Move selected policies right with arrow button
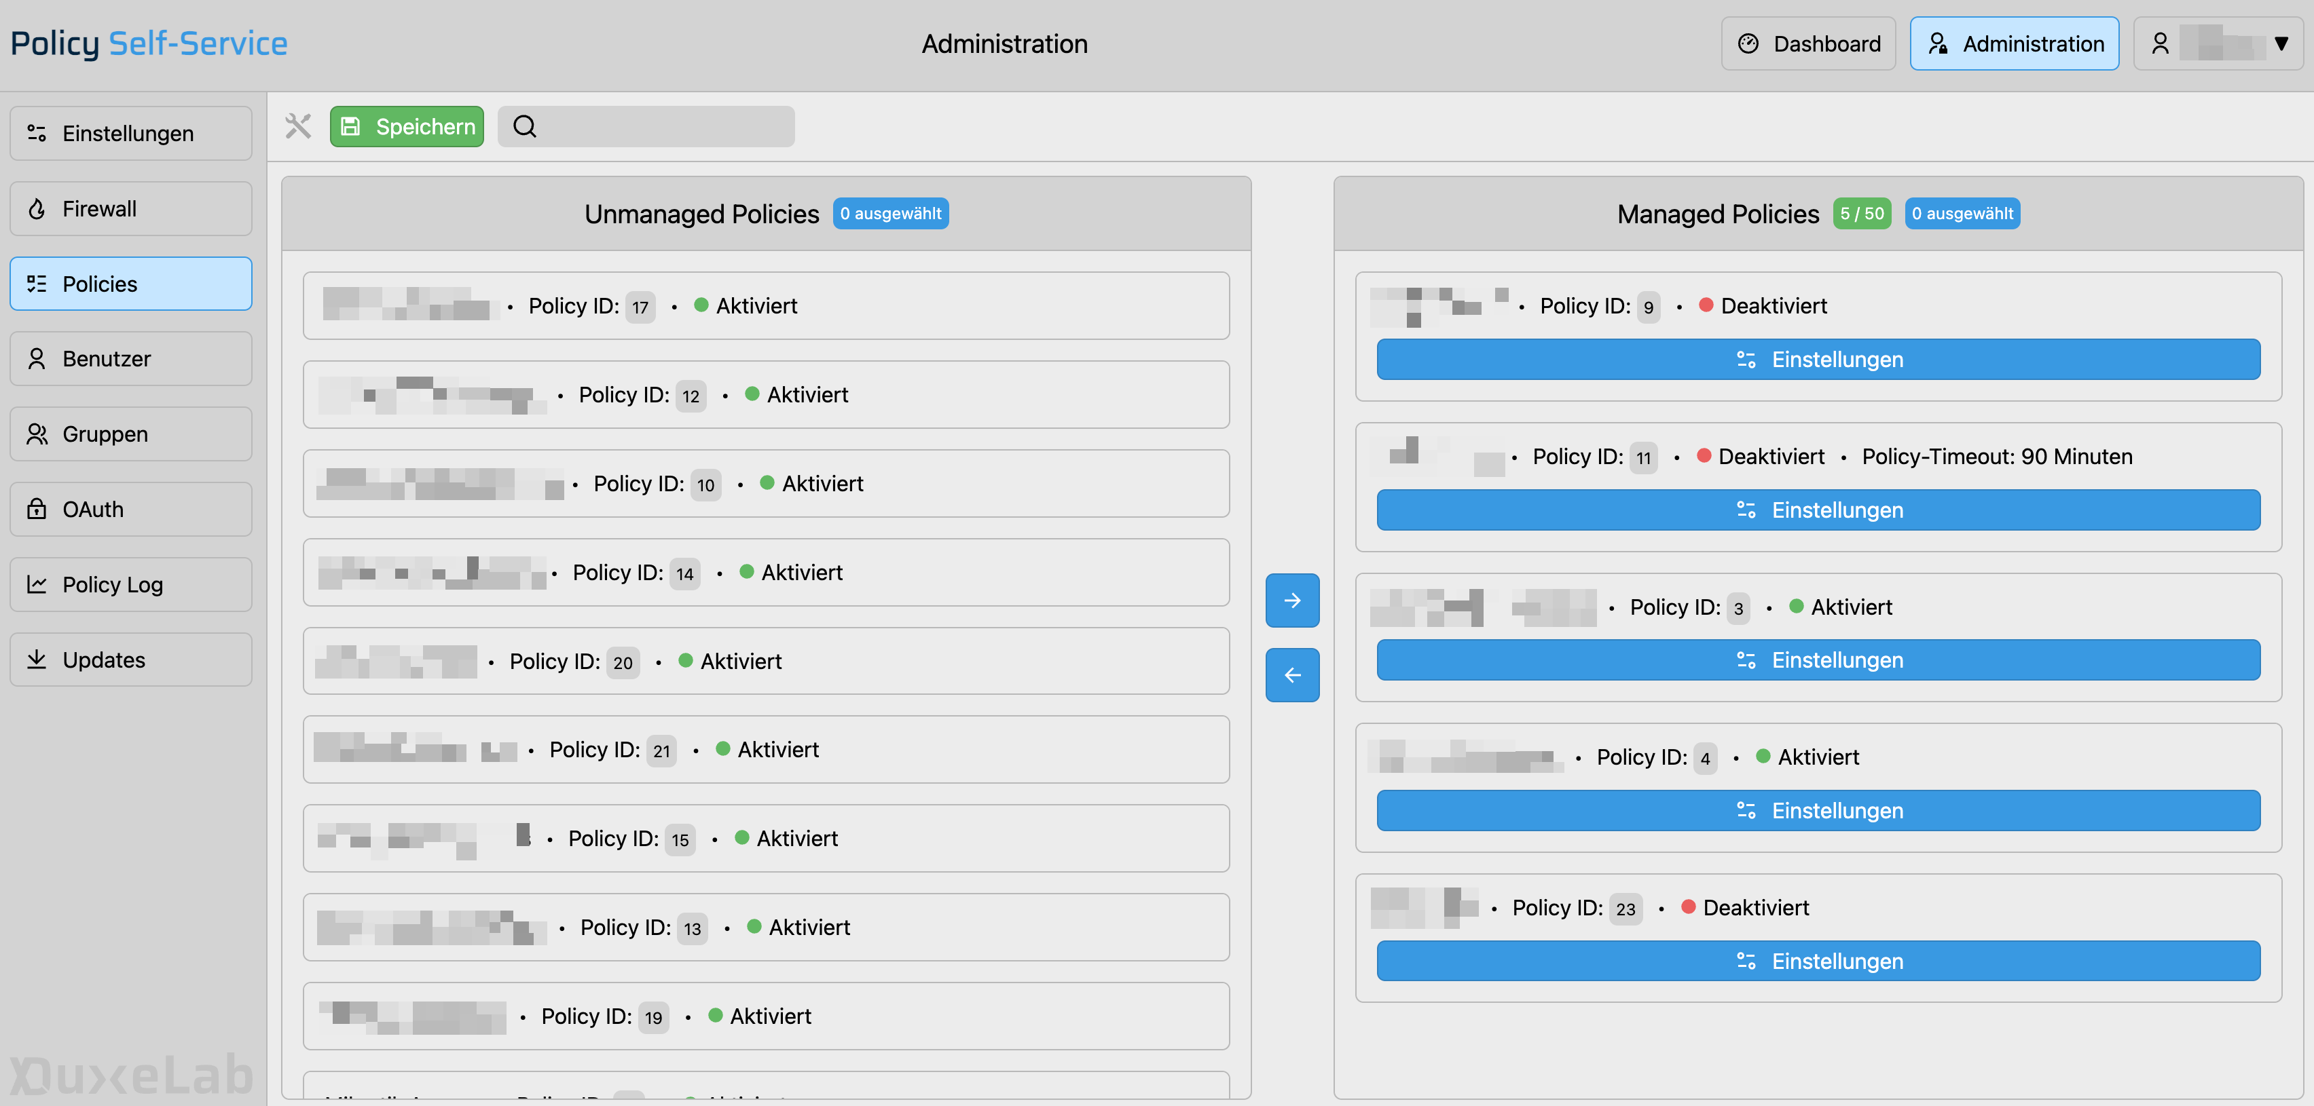 click(x=1291, y=600)
